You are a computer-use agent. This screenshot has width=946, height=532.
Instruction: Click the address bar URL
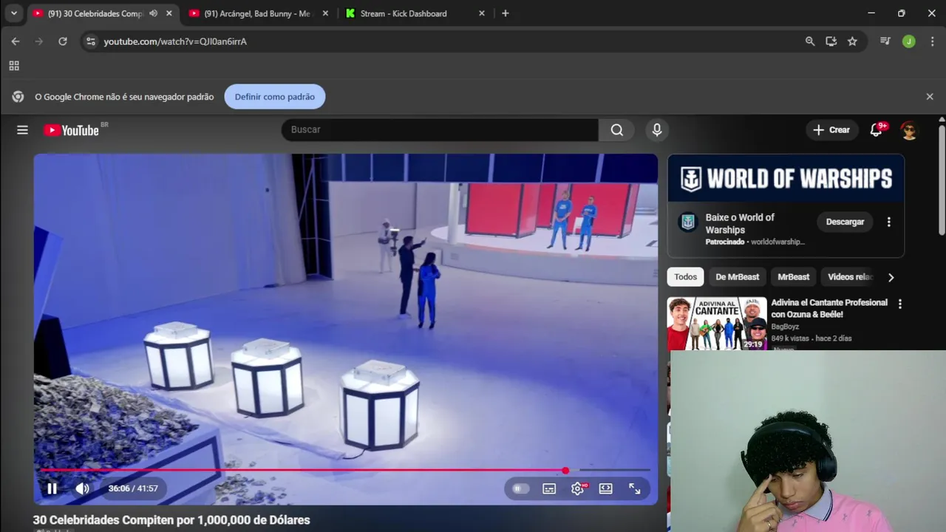(175, 41)
